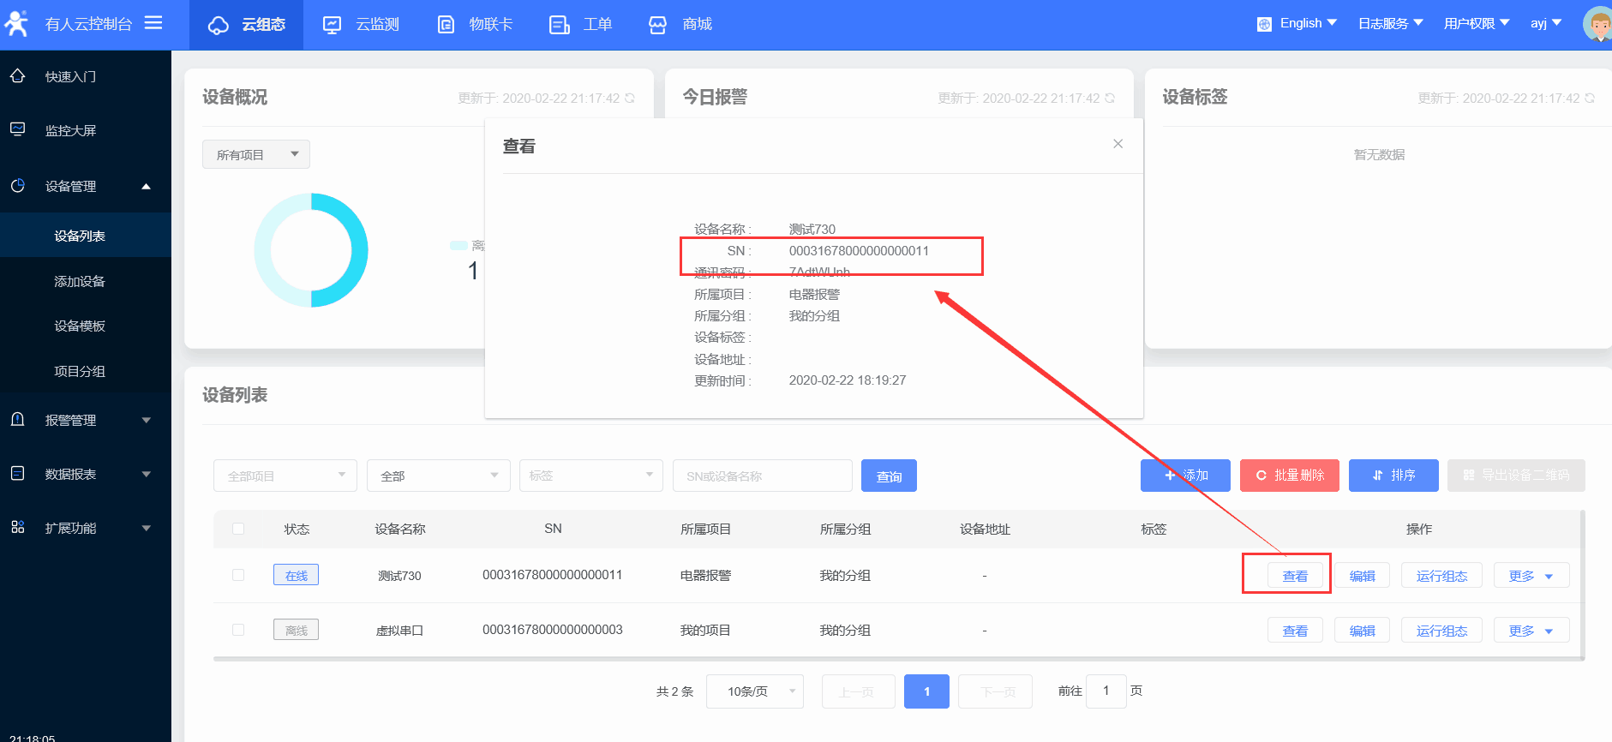Open 快速入门 from the sidebar

pyautogui.click(x=70, y=76)
